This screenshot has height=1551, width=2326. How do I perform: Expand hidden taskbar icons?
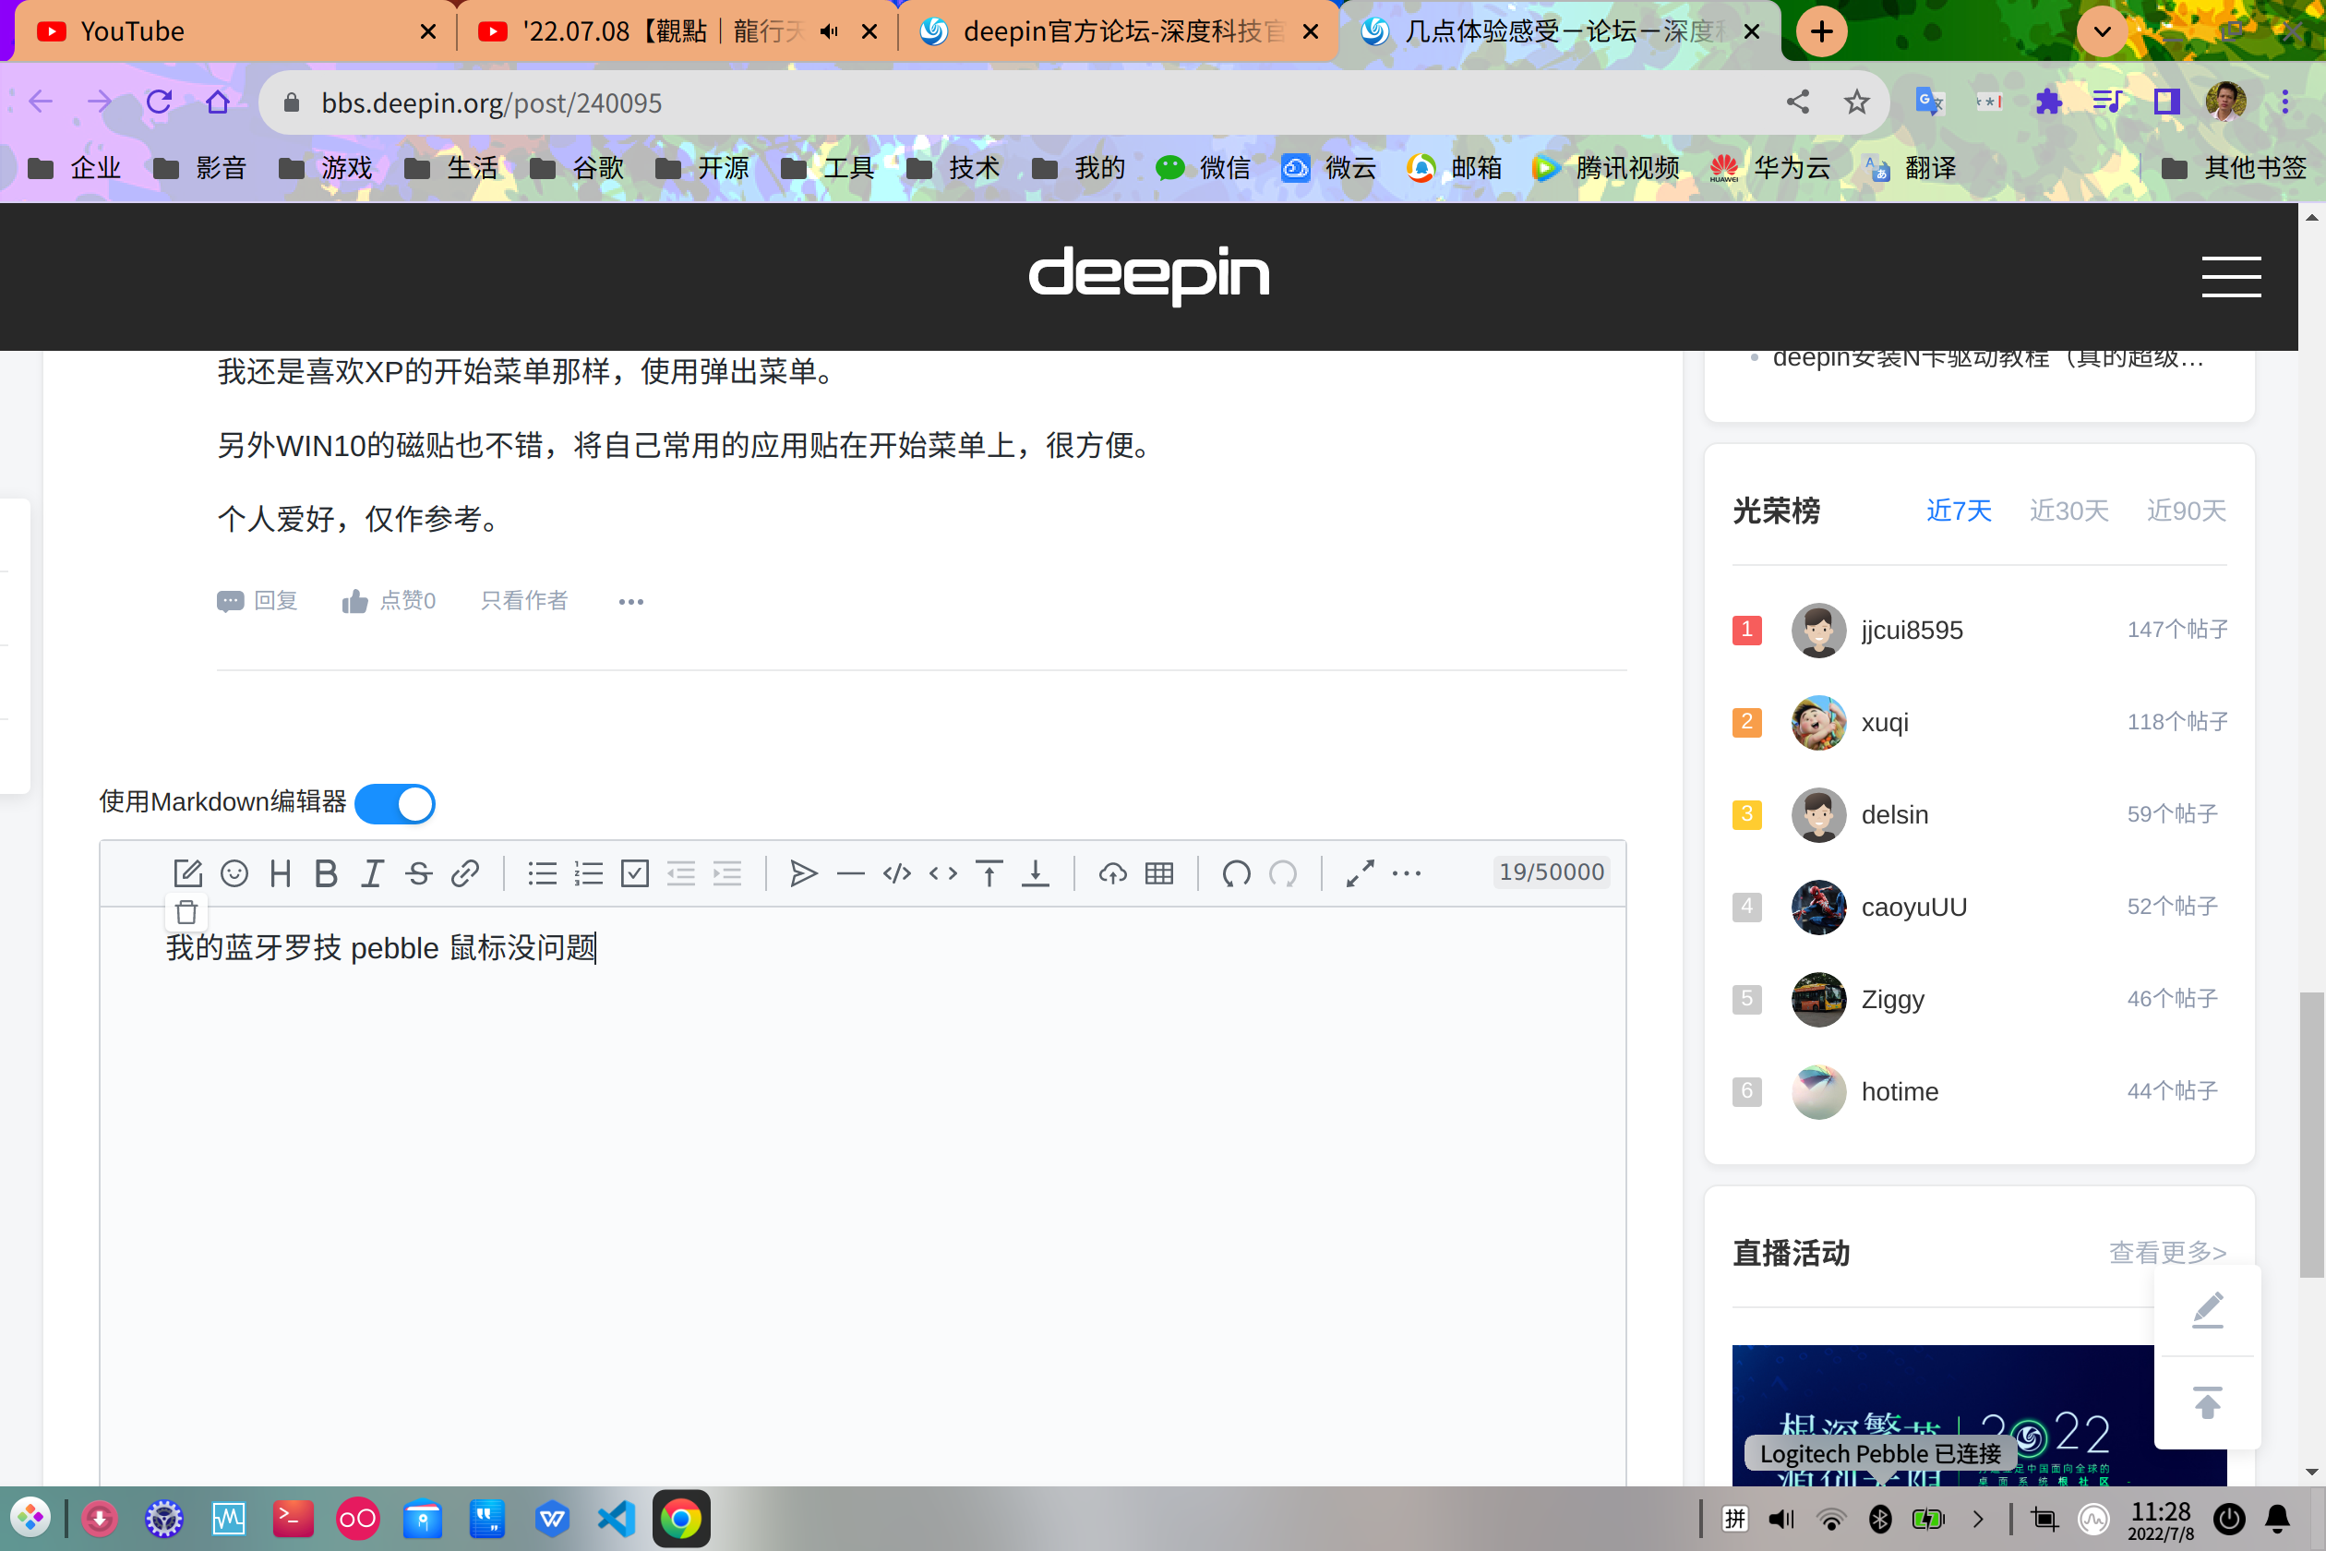(1978, 1519)
